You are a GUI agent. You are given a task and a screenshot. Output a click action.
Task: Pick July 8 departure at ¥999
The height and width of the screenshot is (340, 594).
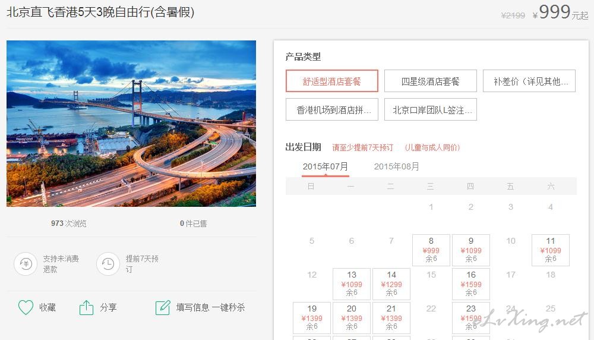[x=431, y=250]
